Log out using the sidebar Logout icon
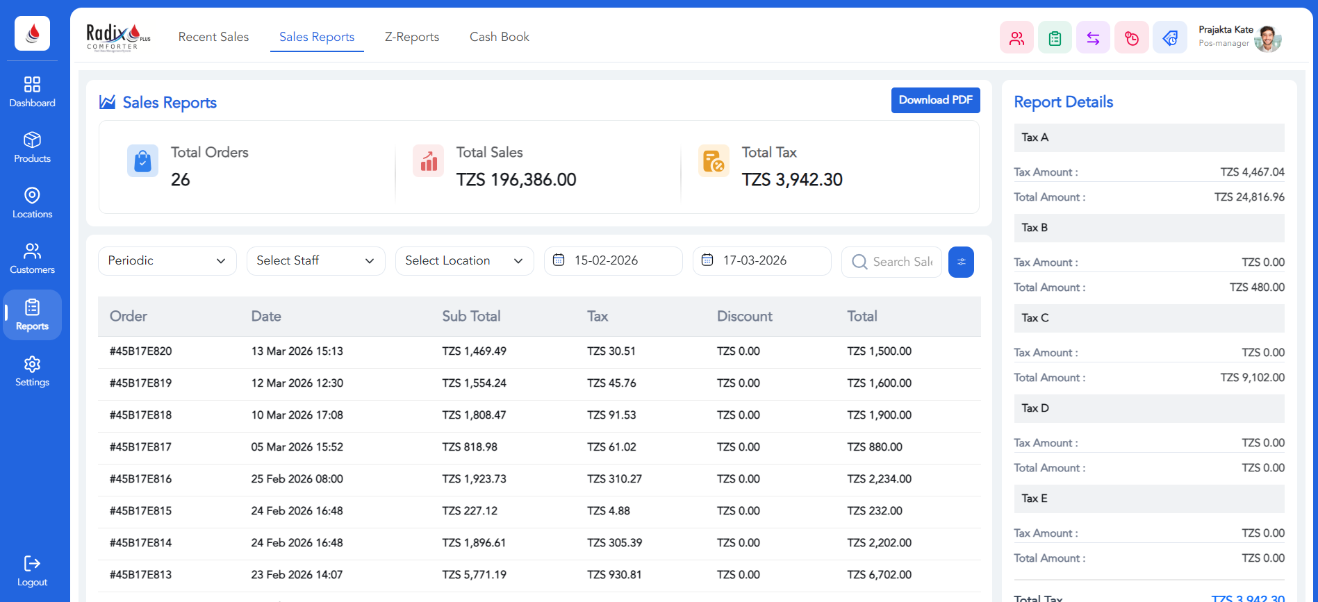 (x=32, y=571)
